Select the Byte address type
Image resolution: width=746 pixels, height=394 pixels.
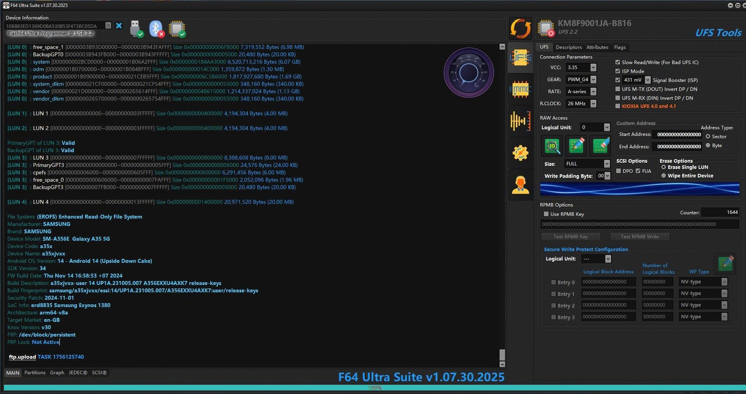coord(708,146)
